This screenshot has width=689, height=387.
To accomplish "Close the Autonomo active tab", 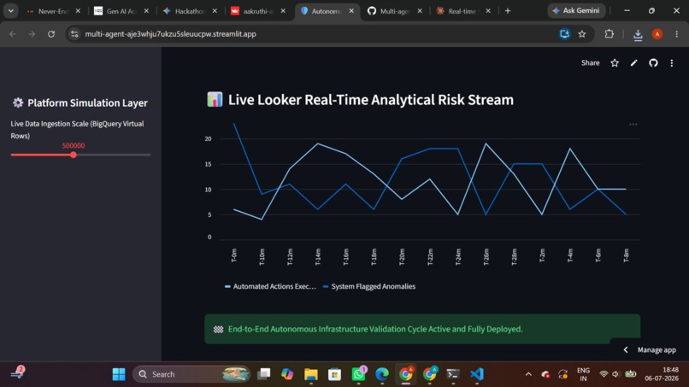I will click(351, 11).
